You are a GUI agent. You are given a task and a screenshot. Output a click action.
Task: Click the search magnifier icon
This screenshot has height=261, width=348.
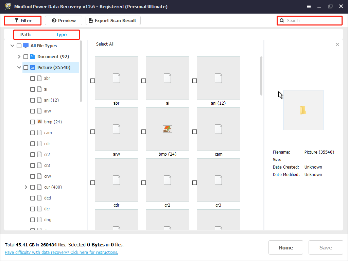(282, 20)
